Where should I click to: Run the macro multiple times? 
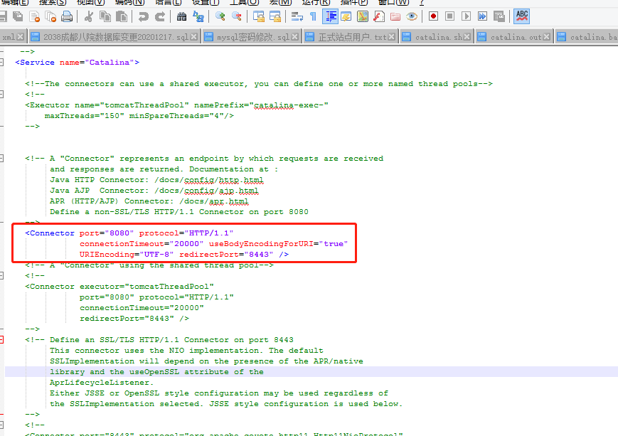(x=482, y=16)
